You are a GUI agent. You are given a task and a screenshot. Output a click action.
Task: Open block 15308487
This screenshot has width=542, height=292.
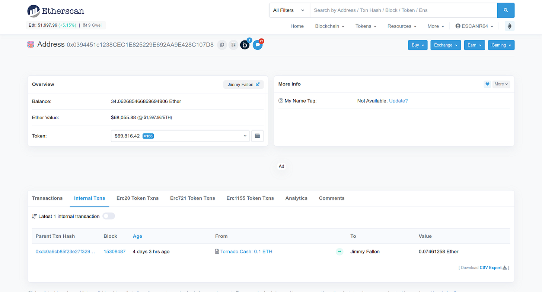[115, 252]
